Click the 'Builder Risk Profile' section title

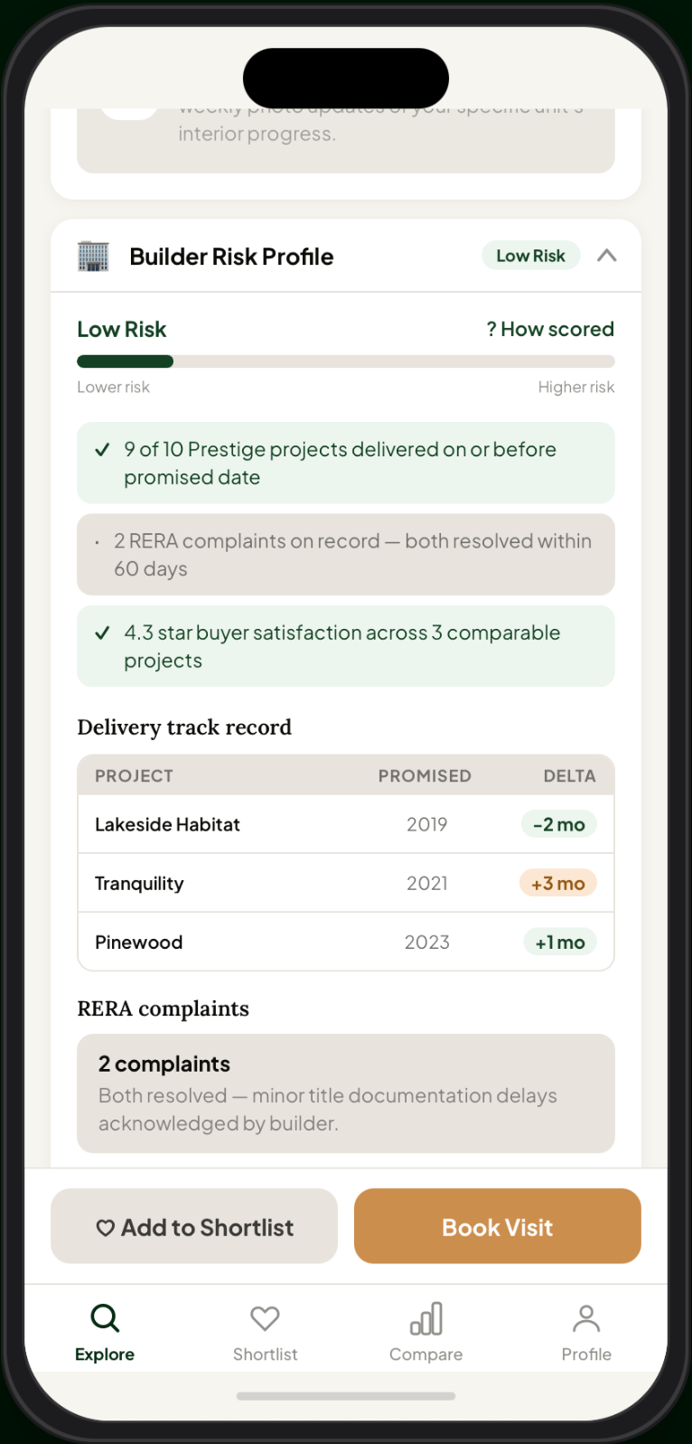231,257
